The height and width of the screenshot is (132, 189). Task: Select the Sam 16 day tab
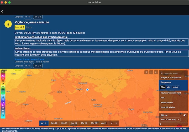pos(54,123)
